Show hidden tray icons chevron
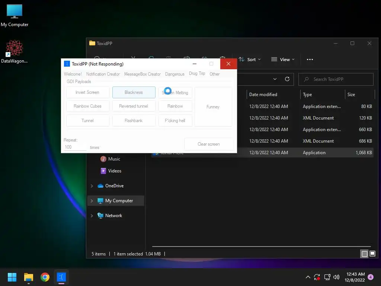The width and height of the screenshot is (381, 286). [x=308, y=277]
